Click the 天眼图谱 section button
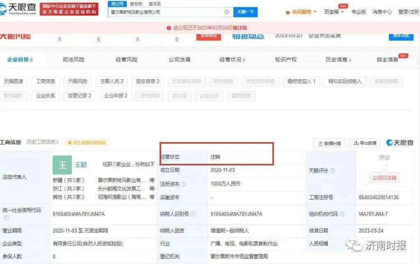The width and height of the screenshot is (420, 264). click(13, 81)
